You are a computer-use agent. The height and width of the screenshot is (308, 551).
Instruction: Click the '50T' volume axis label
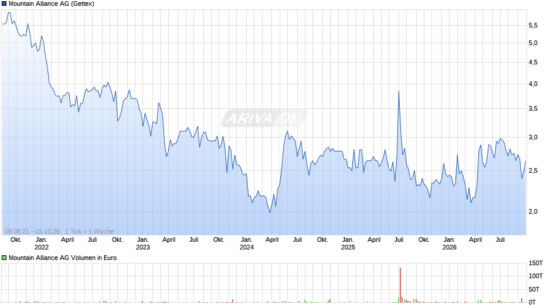pyautogui.click(x=534, y=289)
